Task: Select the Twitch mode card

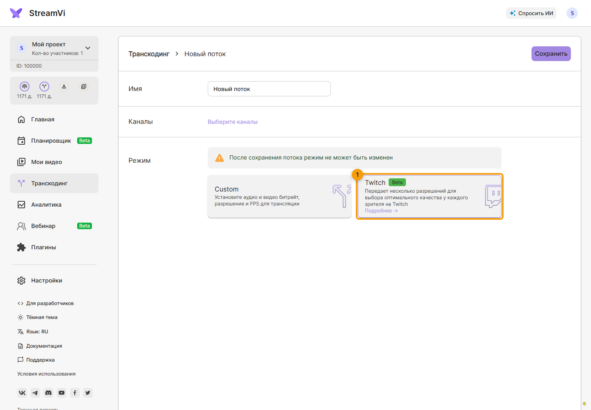Action: [430, 196]
